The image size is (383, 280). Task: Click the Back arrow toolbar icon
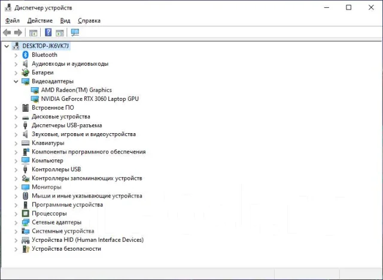[7, 32]
